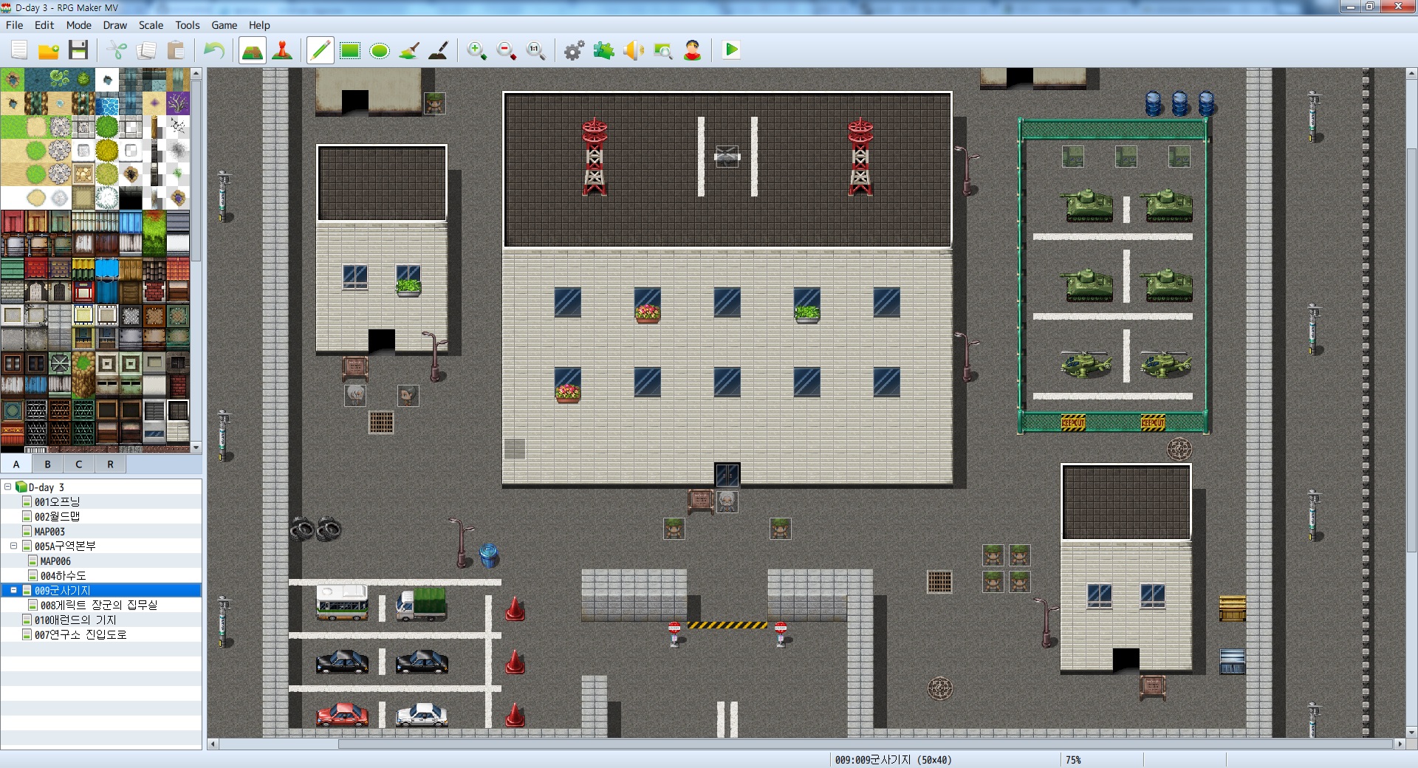The image size is (1418, 768).
Task: Open the Help menu
Action: click(259, 25)
